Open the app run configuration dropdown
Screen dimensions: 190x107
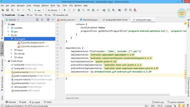(x=39, y=10)
